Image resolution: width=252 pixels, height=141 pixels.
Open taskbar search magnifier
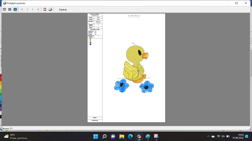tap(104, 136)
